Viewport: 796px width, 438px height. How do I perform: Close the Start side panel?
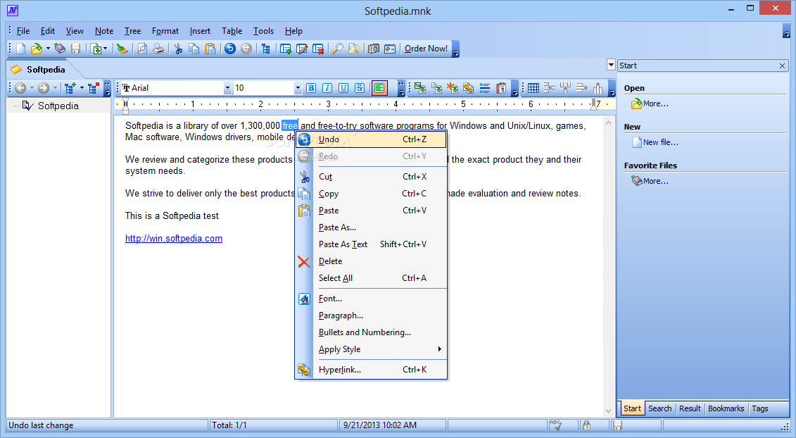pos(783,65)
